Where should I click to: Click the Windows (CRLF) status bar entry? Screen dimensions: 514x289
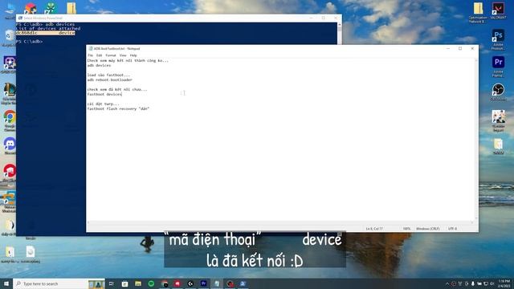pos(428,229)
